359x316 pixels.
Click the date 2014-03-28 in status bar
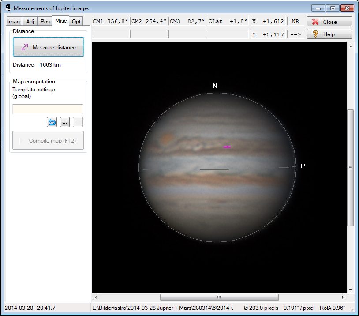click(x=19, y=308)
